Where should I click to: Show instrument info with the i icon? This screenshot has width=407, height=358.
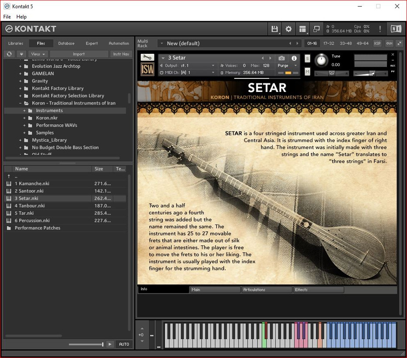(294, 58)
